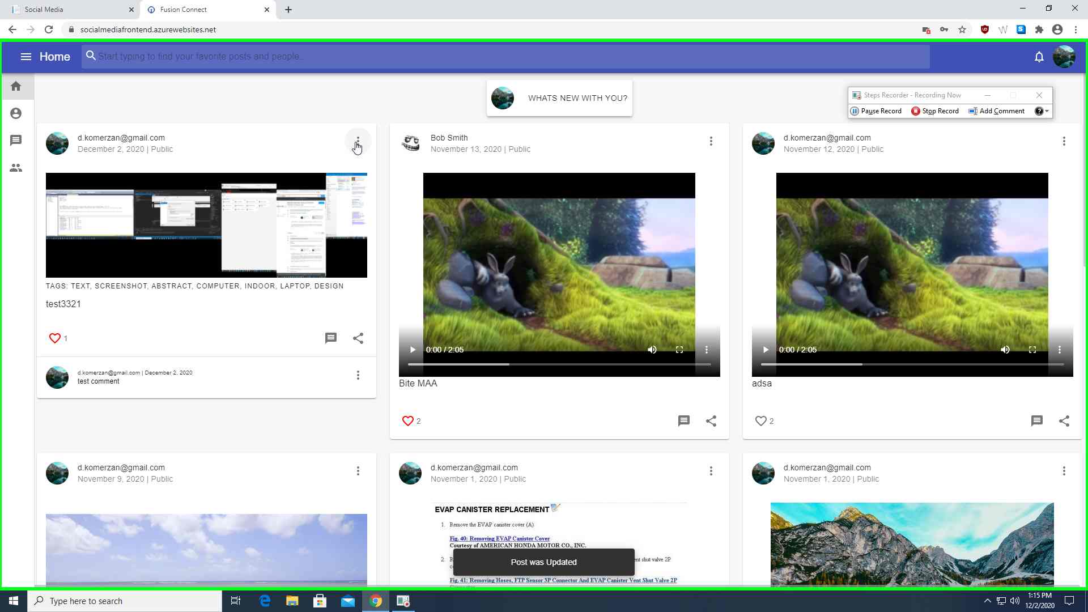This screenshot has width=1088, height=612.
Task: Open File Explorer from taskbar
Action: tap(292, 601)
